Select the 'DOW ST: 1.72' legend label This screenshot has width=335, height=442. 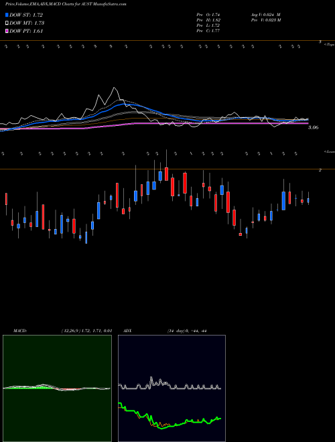(26, 15)
